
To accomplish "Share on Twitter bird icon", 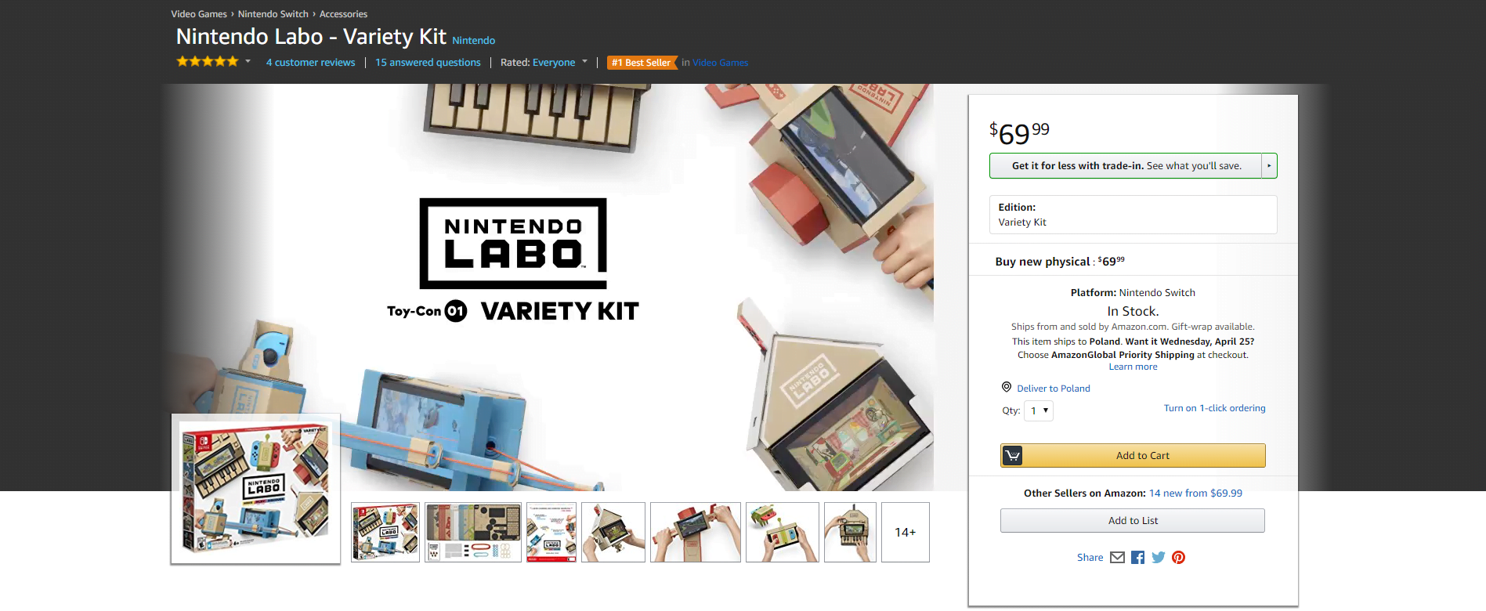I will [1159, 558].
